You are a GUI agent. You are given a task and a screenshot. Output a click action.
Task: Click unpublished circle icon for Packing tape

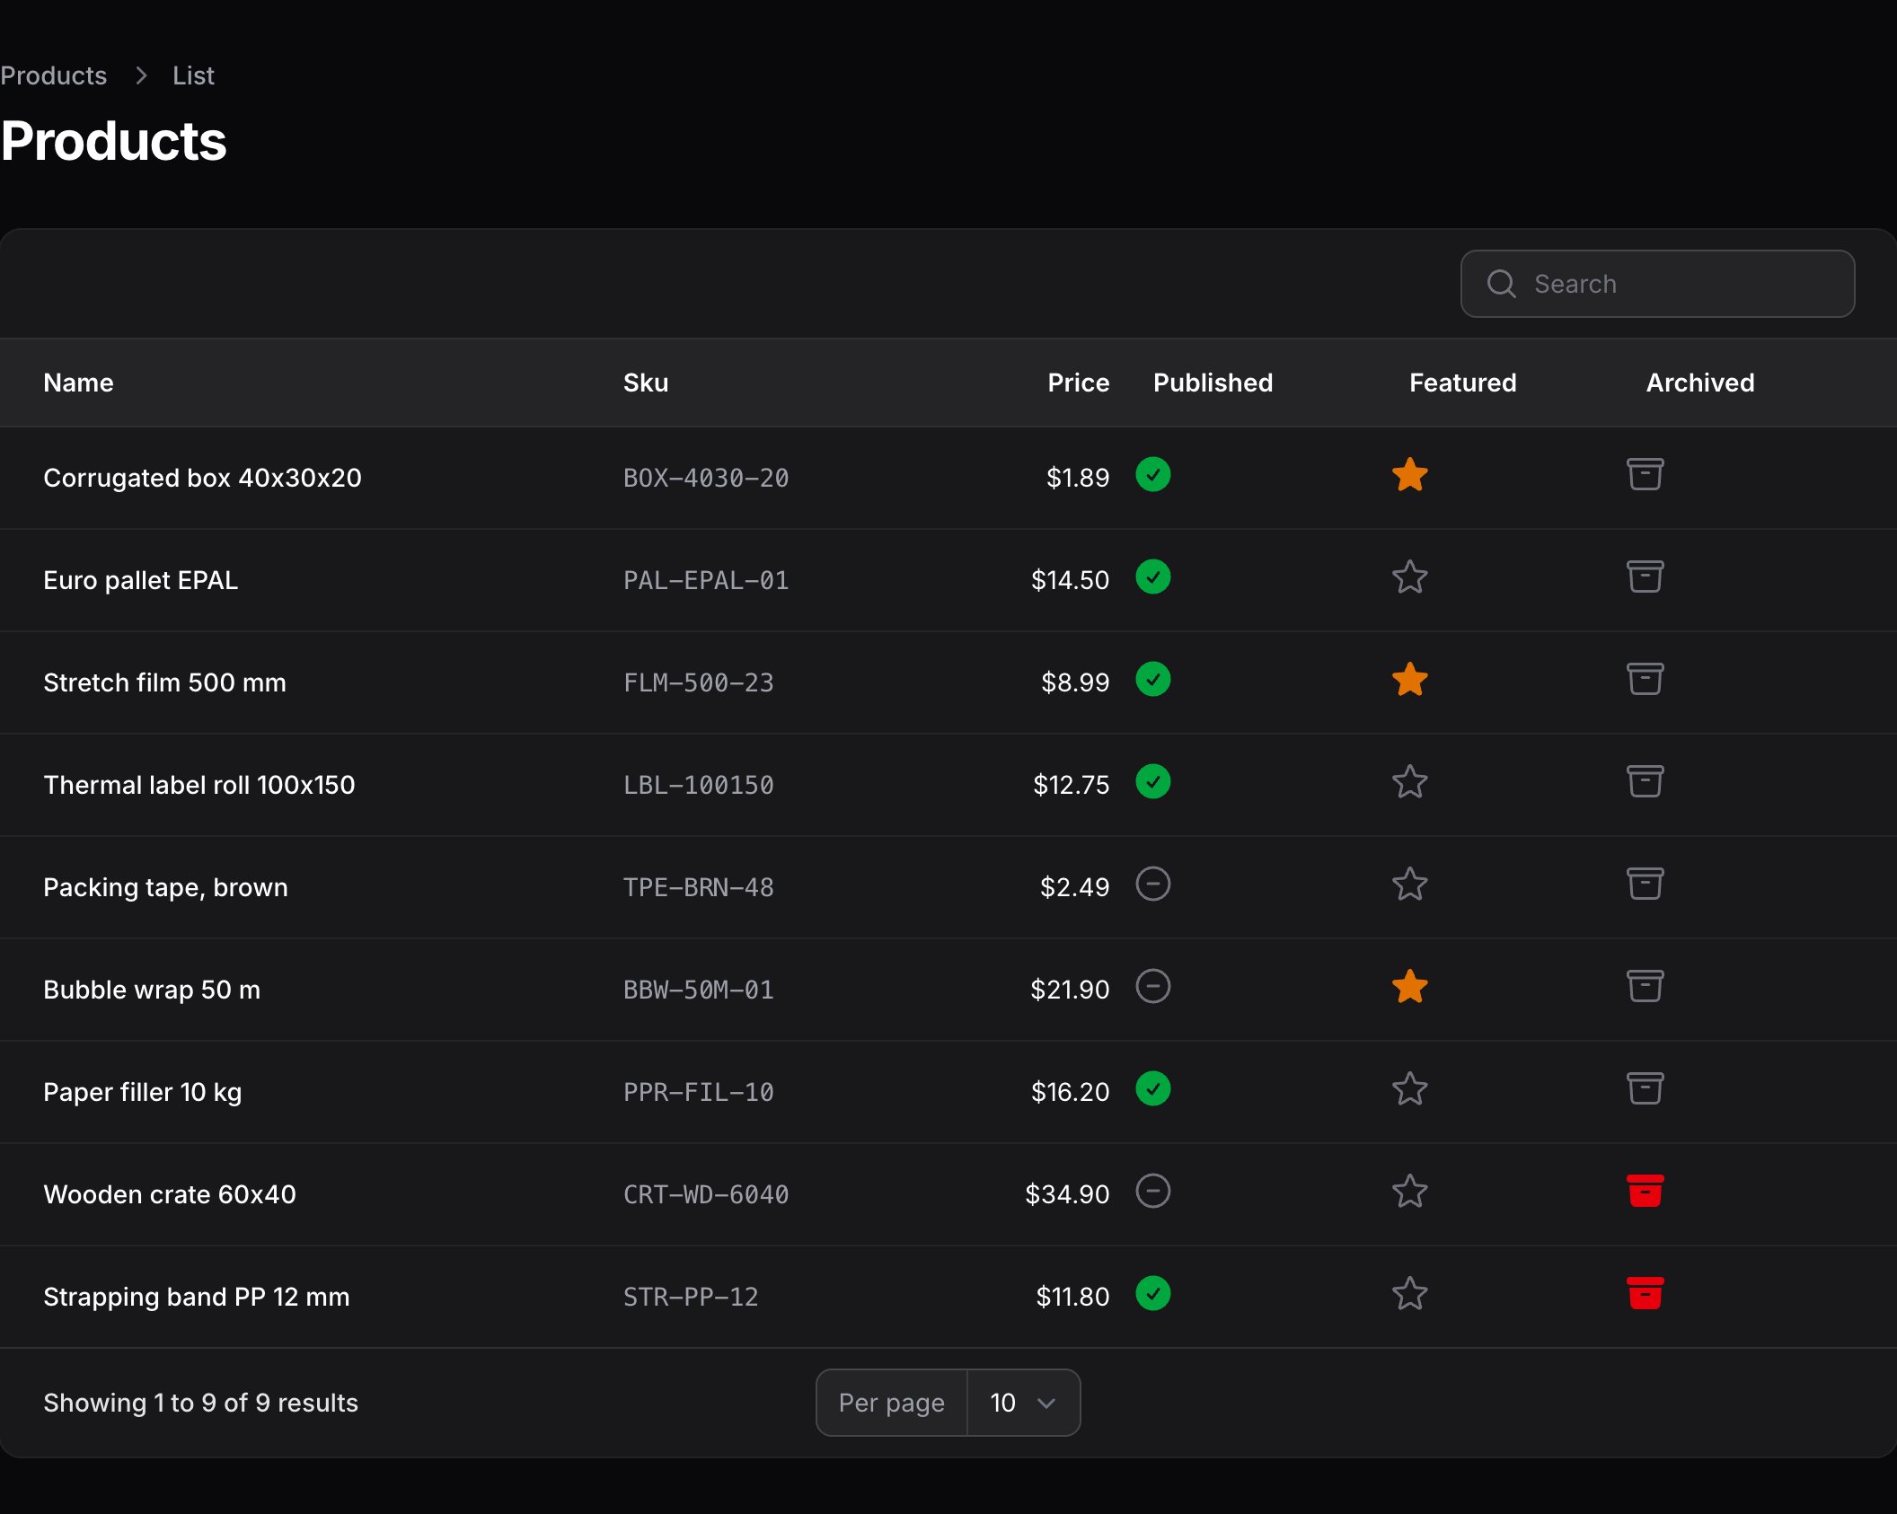(x=1152, y=885)
